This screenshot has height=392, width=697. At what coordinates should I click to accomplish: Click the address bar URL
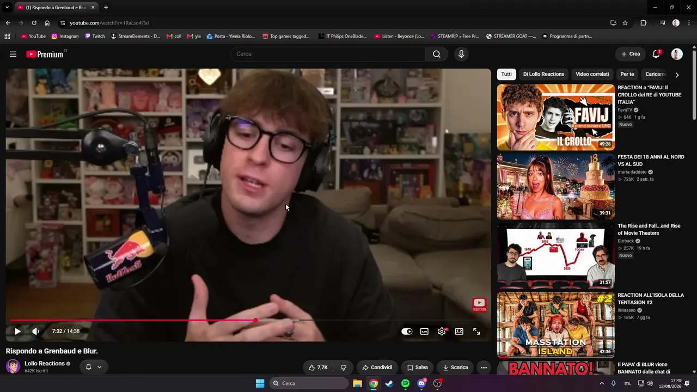click(109, 23)
